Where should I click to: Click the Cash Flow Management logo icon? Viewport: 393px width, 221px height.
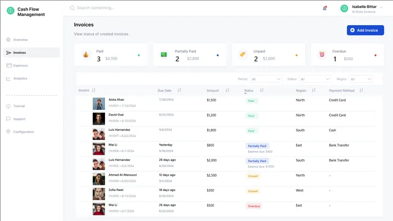(10, 10)
